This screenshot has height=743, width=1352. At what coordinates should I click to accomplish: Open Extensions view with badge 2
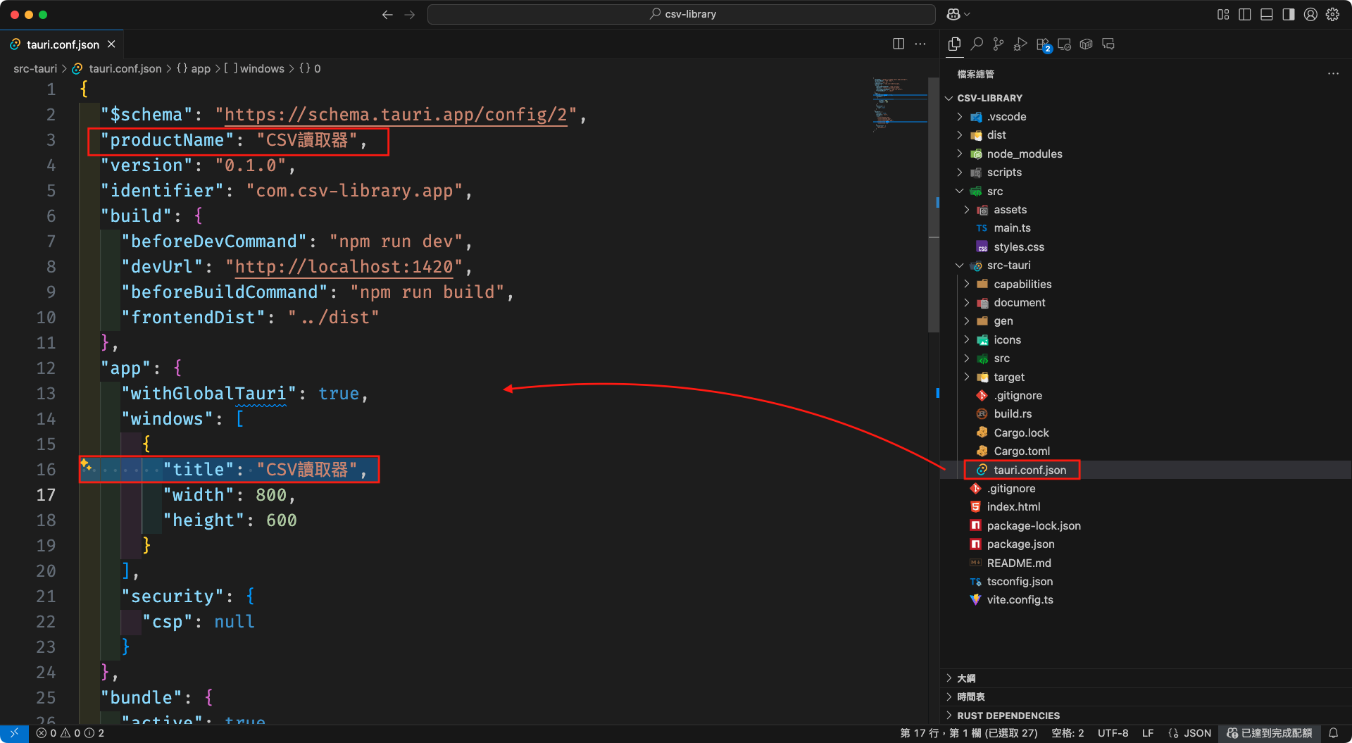(1043, 44)
